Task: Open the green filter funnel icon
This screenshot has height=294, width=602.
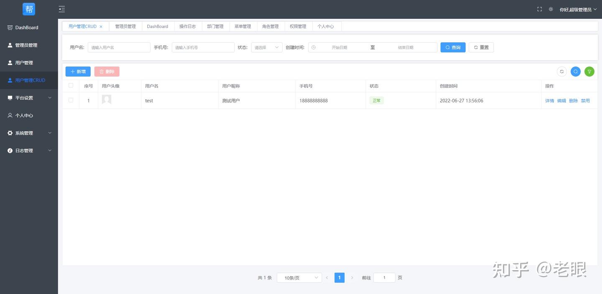Action: (589, 71)
